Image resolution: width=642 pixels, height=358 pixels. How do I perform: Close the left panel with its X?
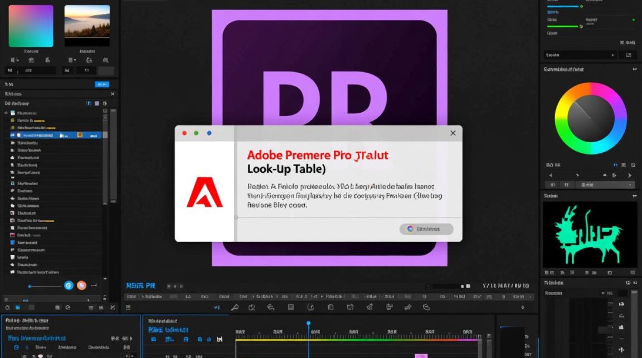(x=113, y=94)
